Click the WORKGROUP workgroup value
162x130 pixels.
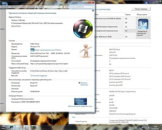(35, 92)
